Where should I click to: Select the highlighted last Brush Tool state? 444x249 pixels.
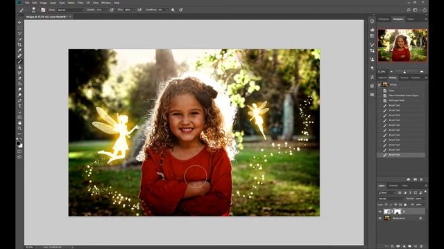(x=402, y=155)
